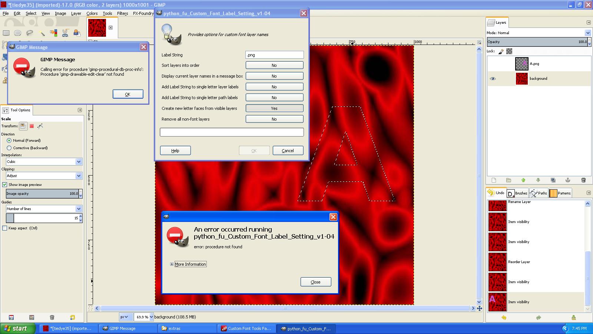Select the Rectangle Select tool
This screenshot has width=593, height=334.
click(x=6, y=33)
